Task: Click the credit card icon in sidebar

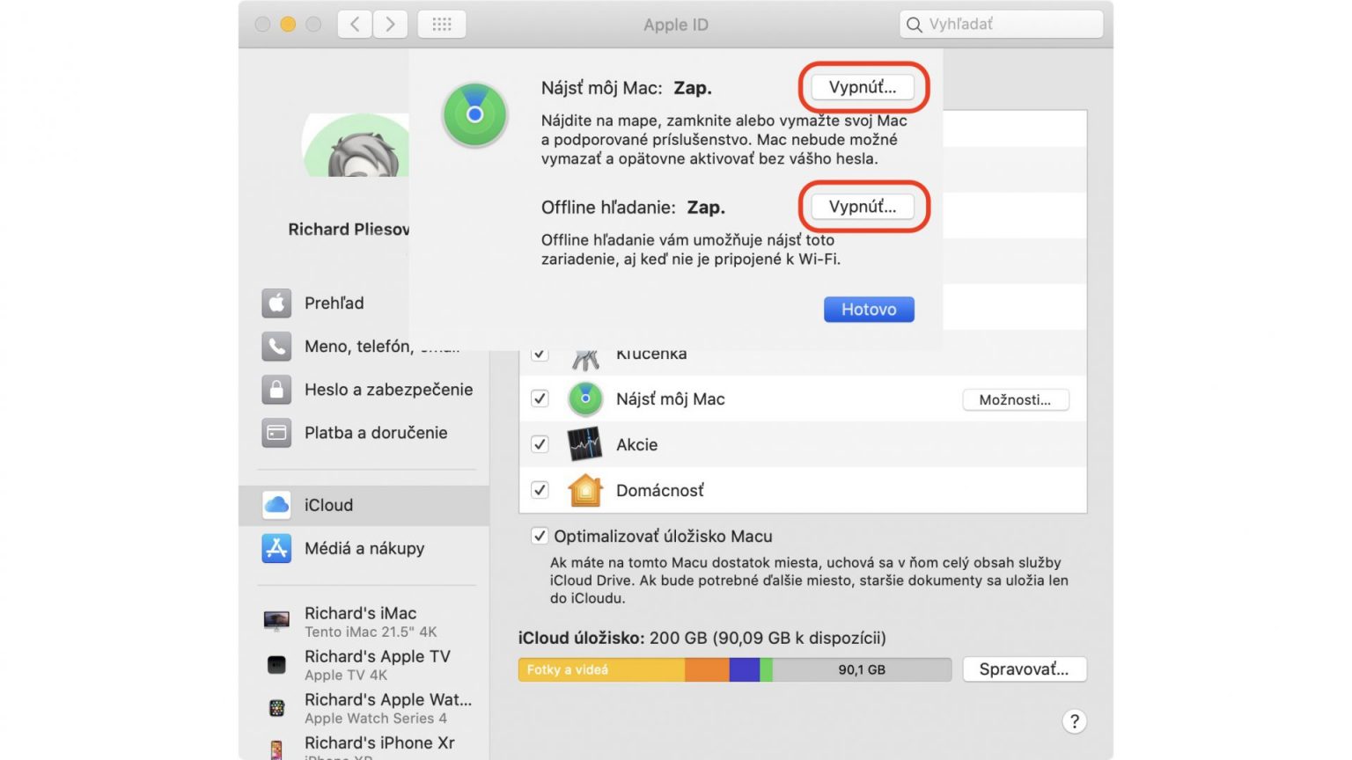Action: coord(276,433)
